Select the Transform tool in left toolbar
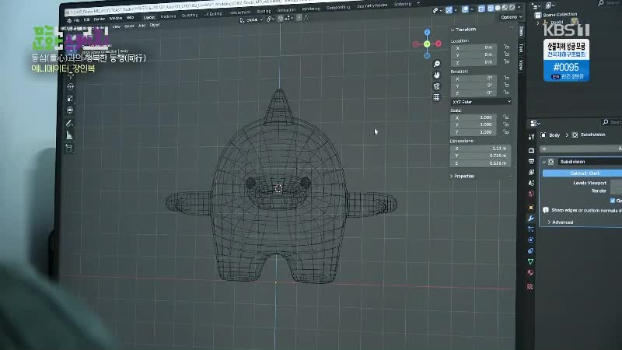 click(70, 110)
